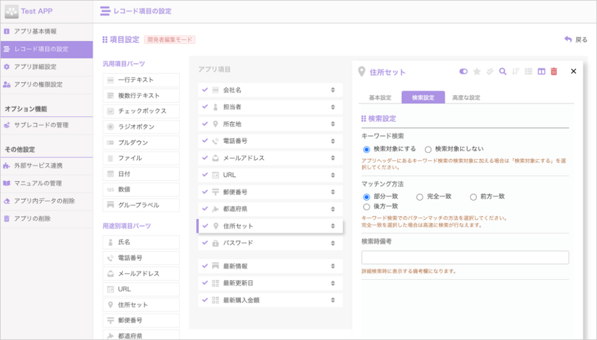The height and width of the screenshot is (340, 597).
Task: Click the person icon on 担当者 row
Action: pyautogui.click(x=216, y=107)
